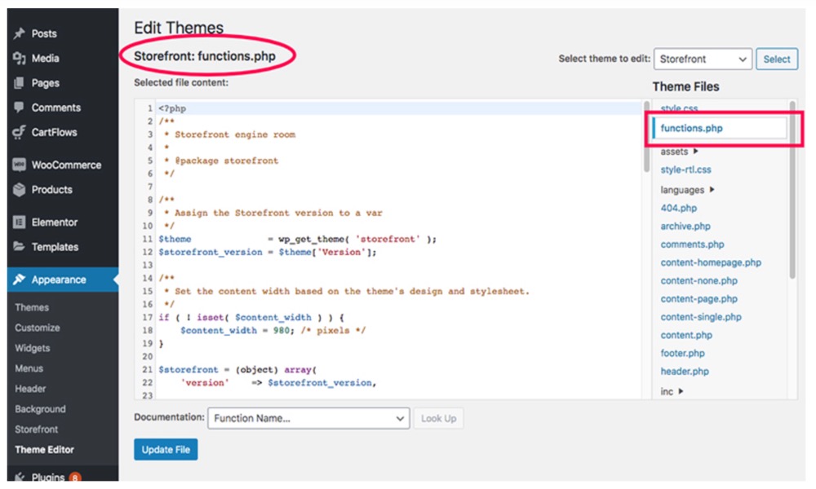Open style-rtl.css theme file
Image resolution: width=816 pixels, height=489 pixels.
685,170
